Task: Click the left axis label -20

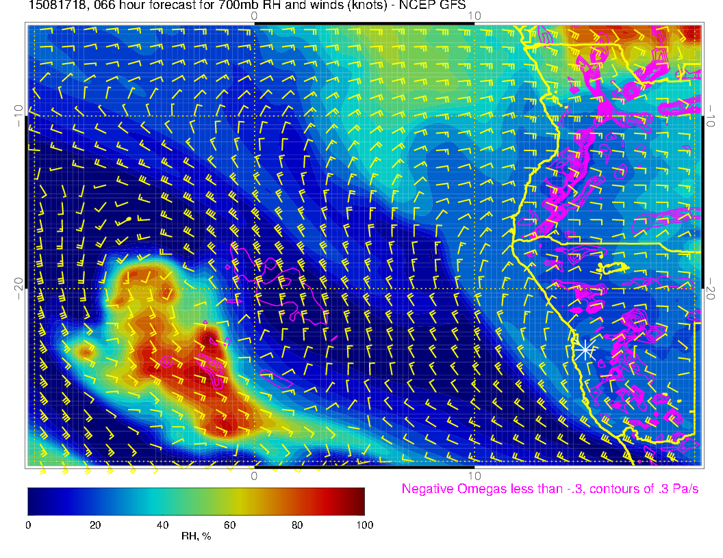Action: (18, 288)
